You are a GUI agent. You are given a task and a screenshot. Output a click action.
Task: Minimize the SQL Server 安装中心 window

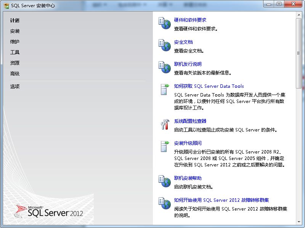(x=269, y=4)
